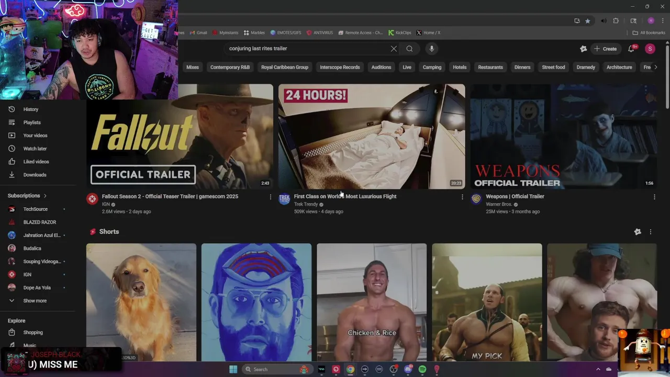Open Shorts shelf three-dot menu
Screen dimensions: 670x377
(x=651, y=232)
